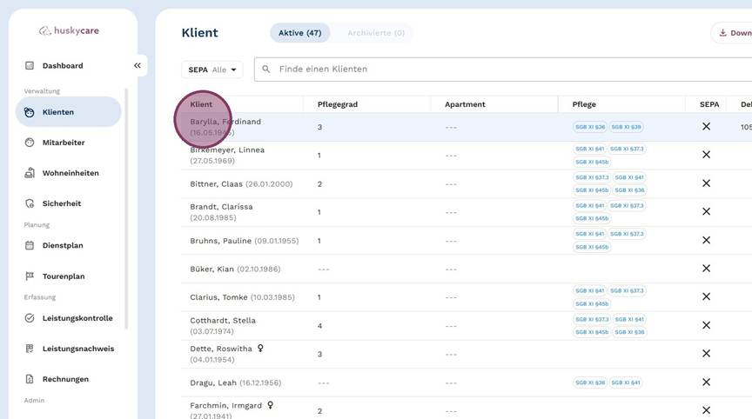Switch to the Archivierte (0) tab
Screen dimensions: 752x419
[376, 33]
